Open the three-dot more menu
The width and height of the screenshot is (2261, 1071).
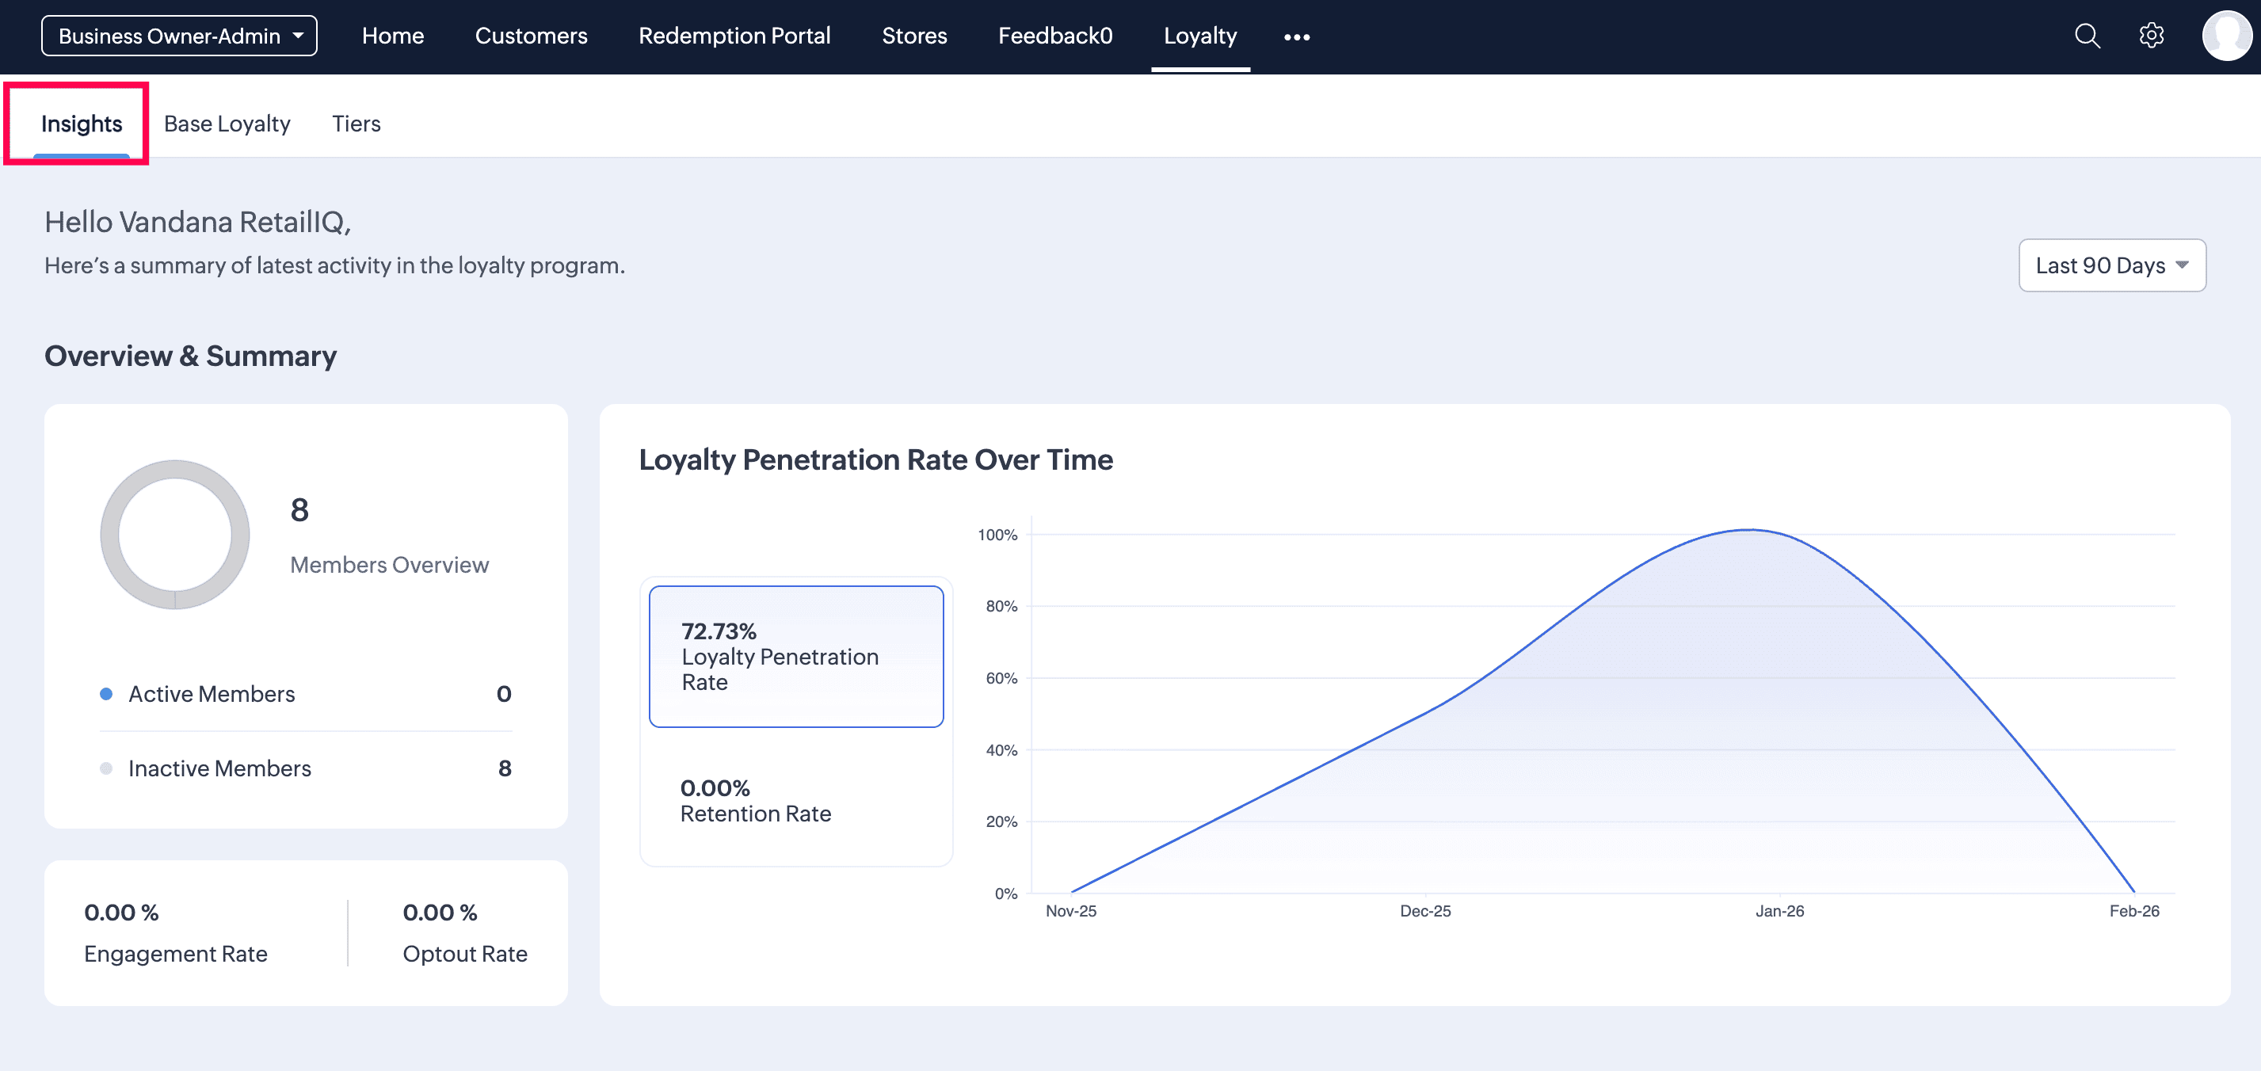[x=1296, y=37]
